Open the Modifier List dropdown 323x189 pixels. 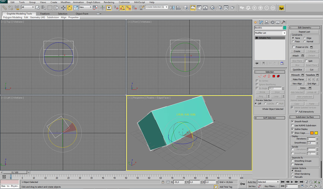click(270, 33)
